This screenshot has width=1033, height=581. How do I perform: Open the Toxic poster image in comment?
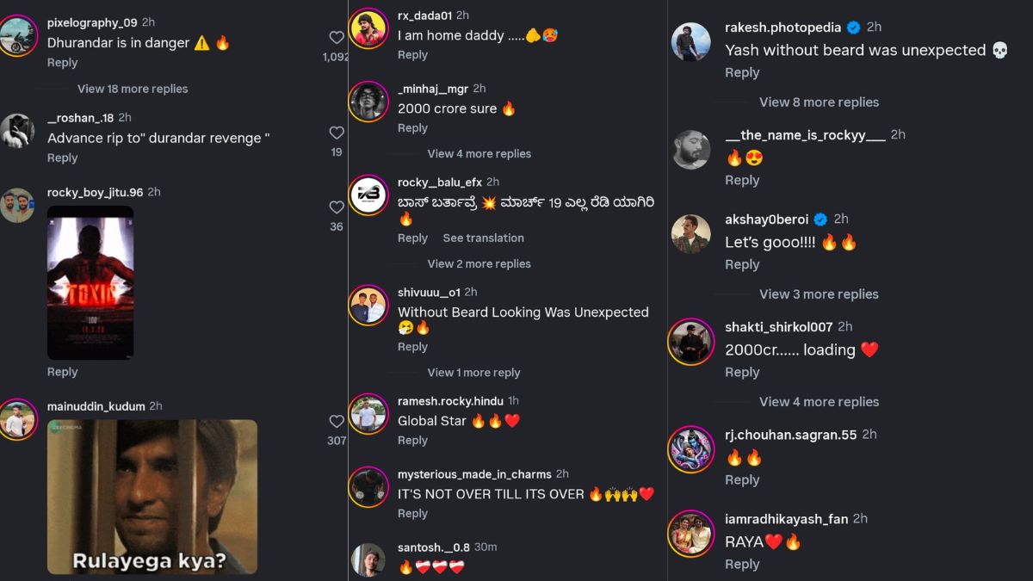pos(90,282)
